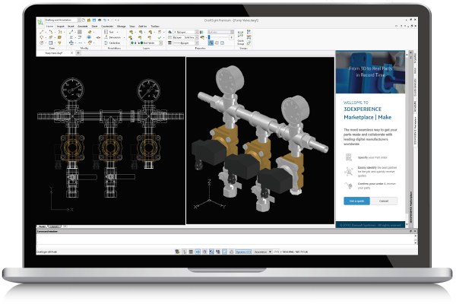Click the Open folder icon in quick access bar

[x=89, y=20]
